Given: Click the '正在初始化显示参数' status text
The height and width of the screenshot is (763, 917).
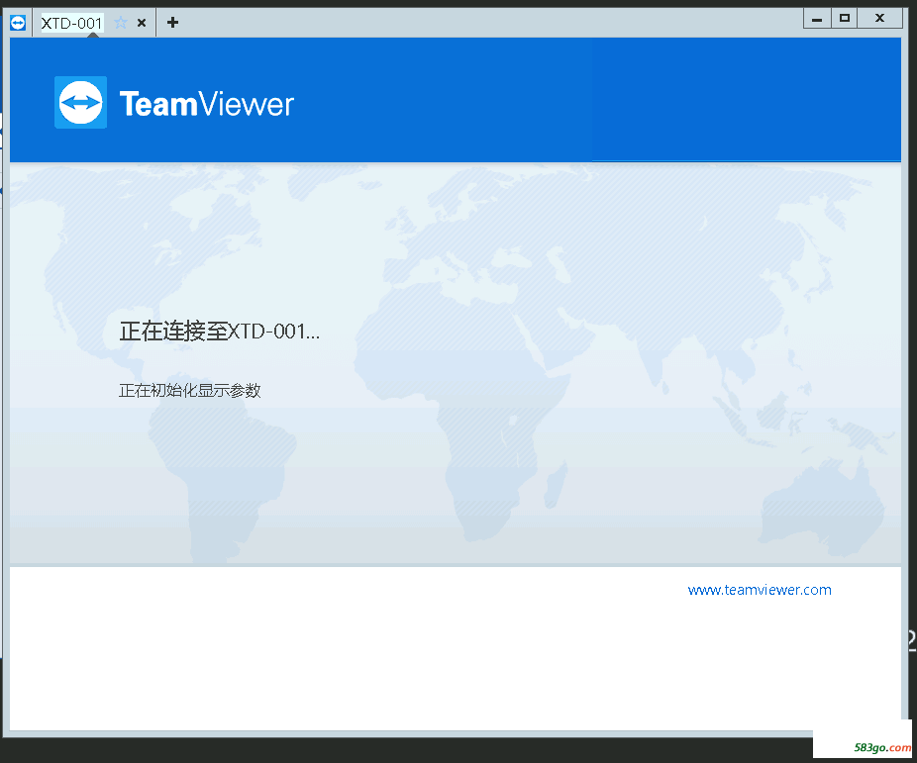Looking at the screenshot, I should pos(189,390).
